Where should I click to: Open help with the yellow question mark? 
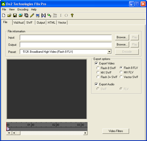point(72,15)
